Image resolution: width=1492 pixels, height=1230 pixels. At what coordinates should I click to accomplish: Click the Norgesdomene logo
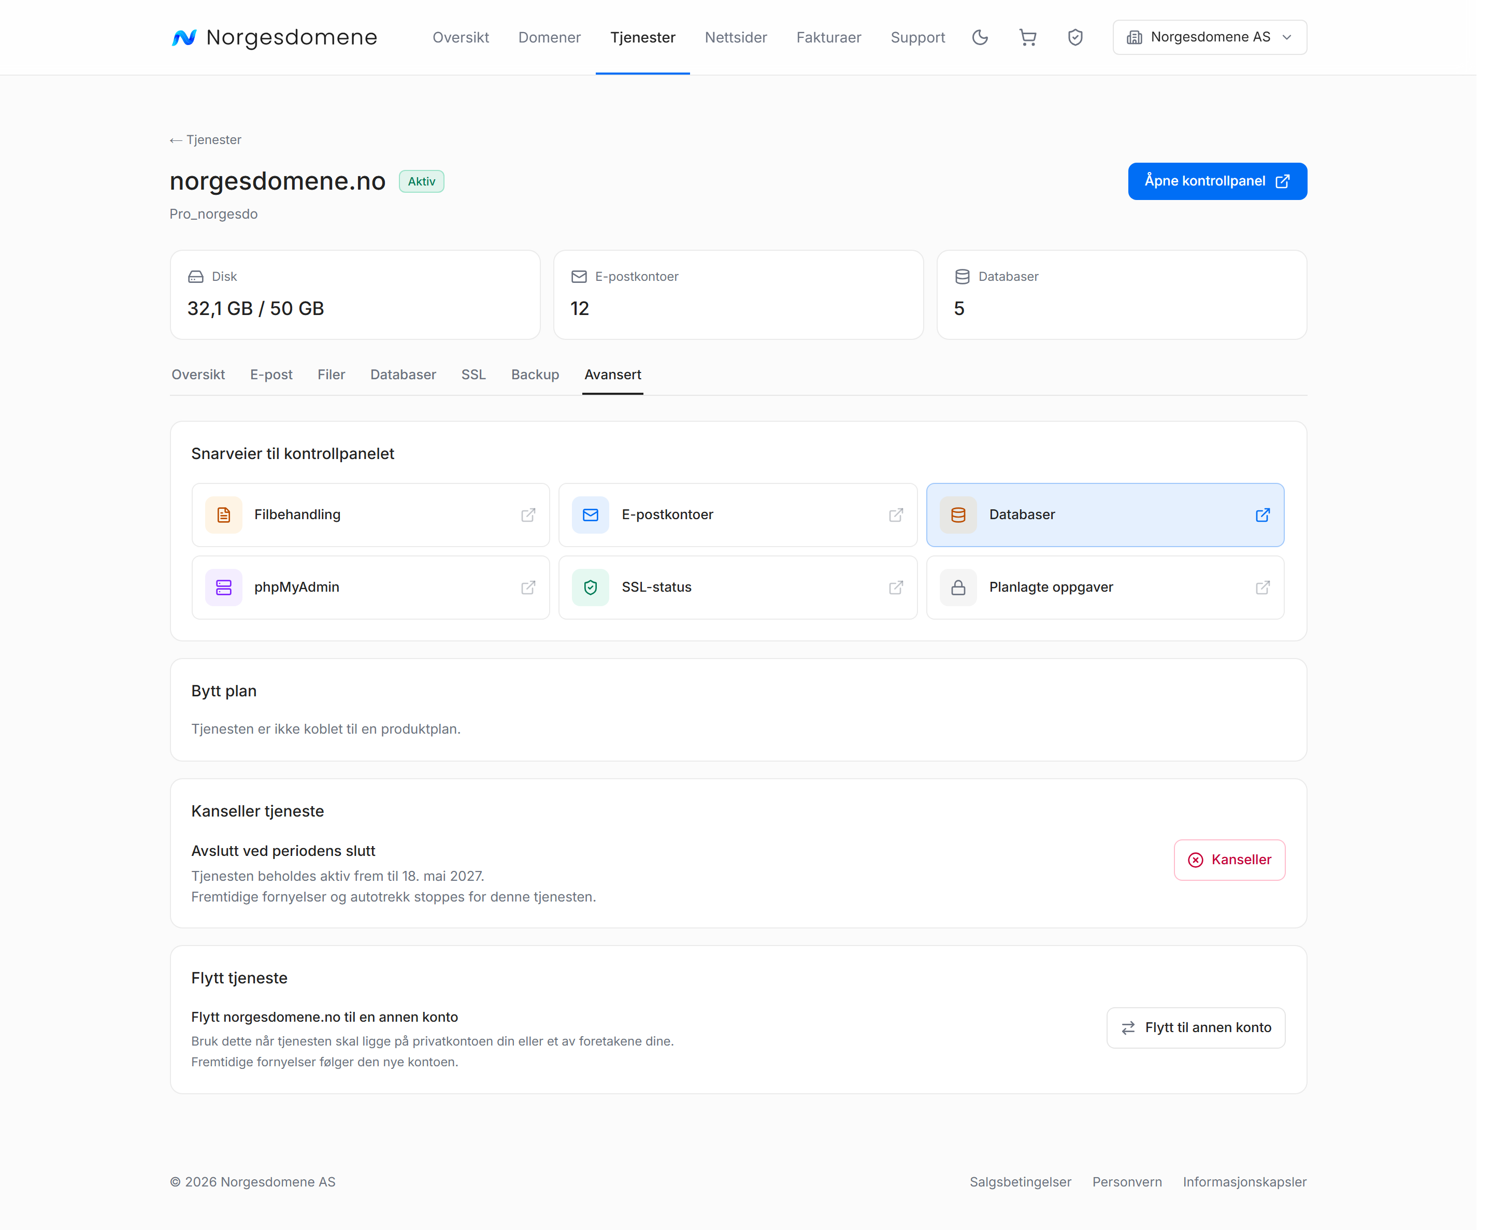pyautogui.click(x=274, y=37)
